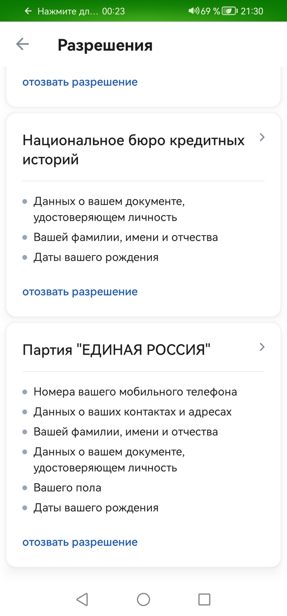The height and width of the screenshot is (616, 287).
Task: Select the "Вашего пола" list entry
Action: tap(67, 487)
